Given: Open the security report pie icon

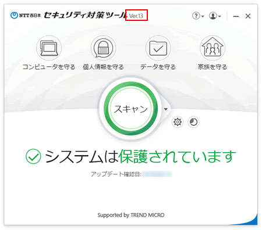Looking at the screenshot, I should point(193,122).
